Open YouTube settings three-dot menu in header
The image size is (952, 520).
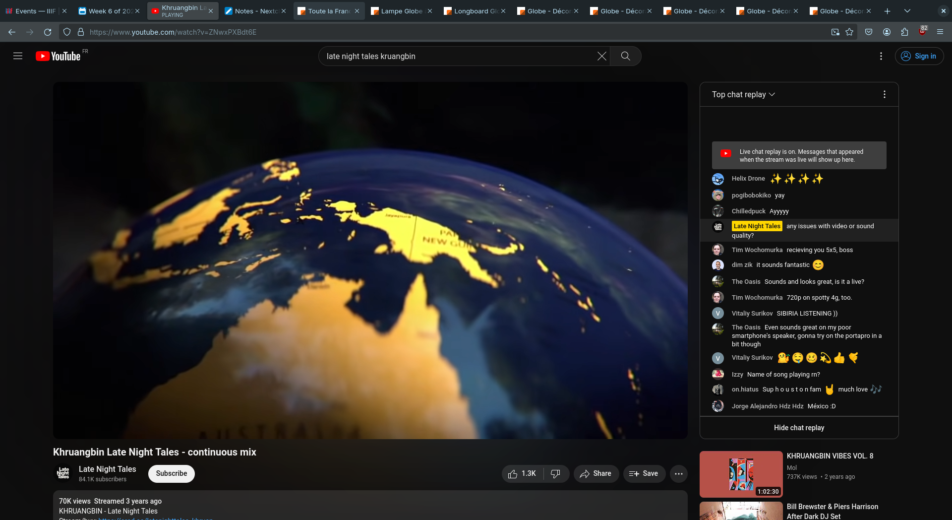(x=881, y=56)
